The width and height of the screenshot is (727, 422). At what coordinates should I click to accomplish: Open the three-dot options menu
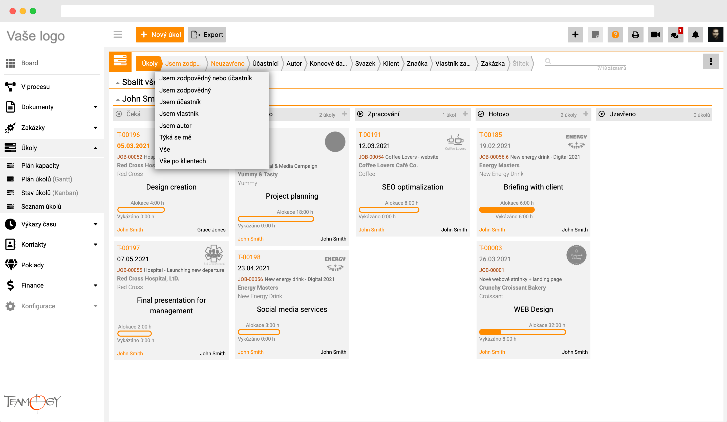[x=711, y=61]
